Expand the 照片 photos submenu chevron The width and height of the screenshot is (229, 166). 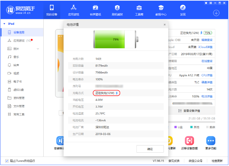[x=38, y=49]
